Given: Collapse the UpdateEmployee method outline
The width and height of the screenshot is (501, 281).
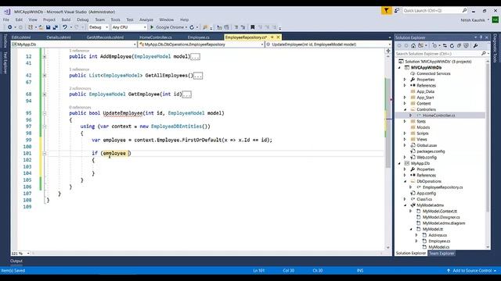Looking at the screenshot, I should pos(45,113).
